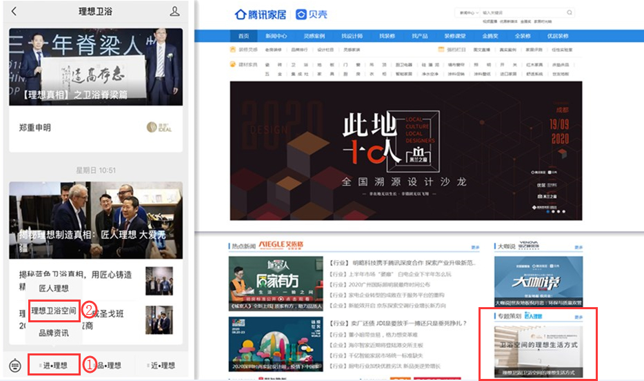
Task: Open the 全装修 navigation tab
Action: coord(523,36)
